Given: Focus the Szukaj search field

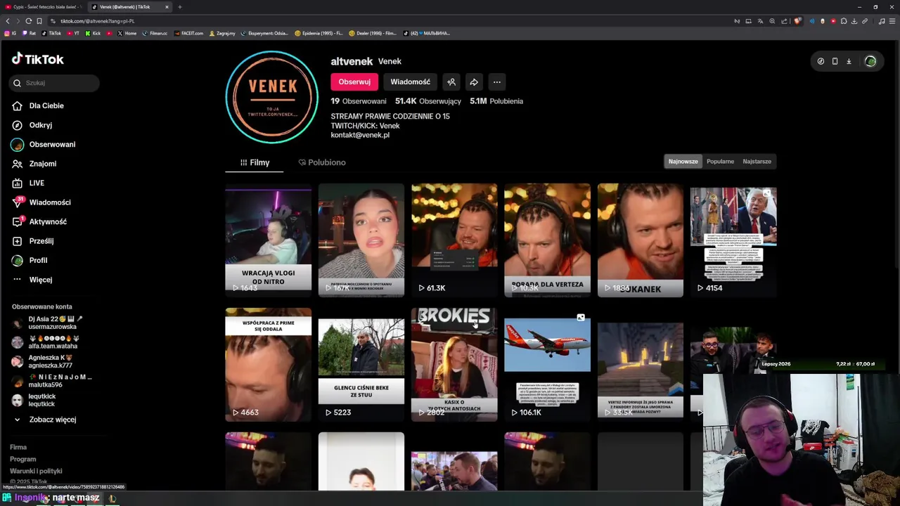Looking at the screenshot, I should coord(55,83).
